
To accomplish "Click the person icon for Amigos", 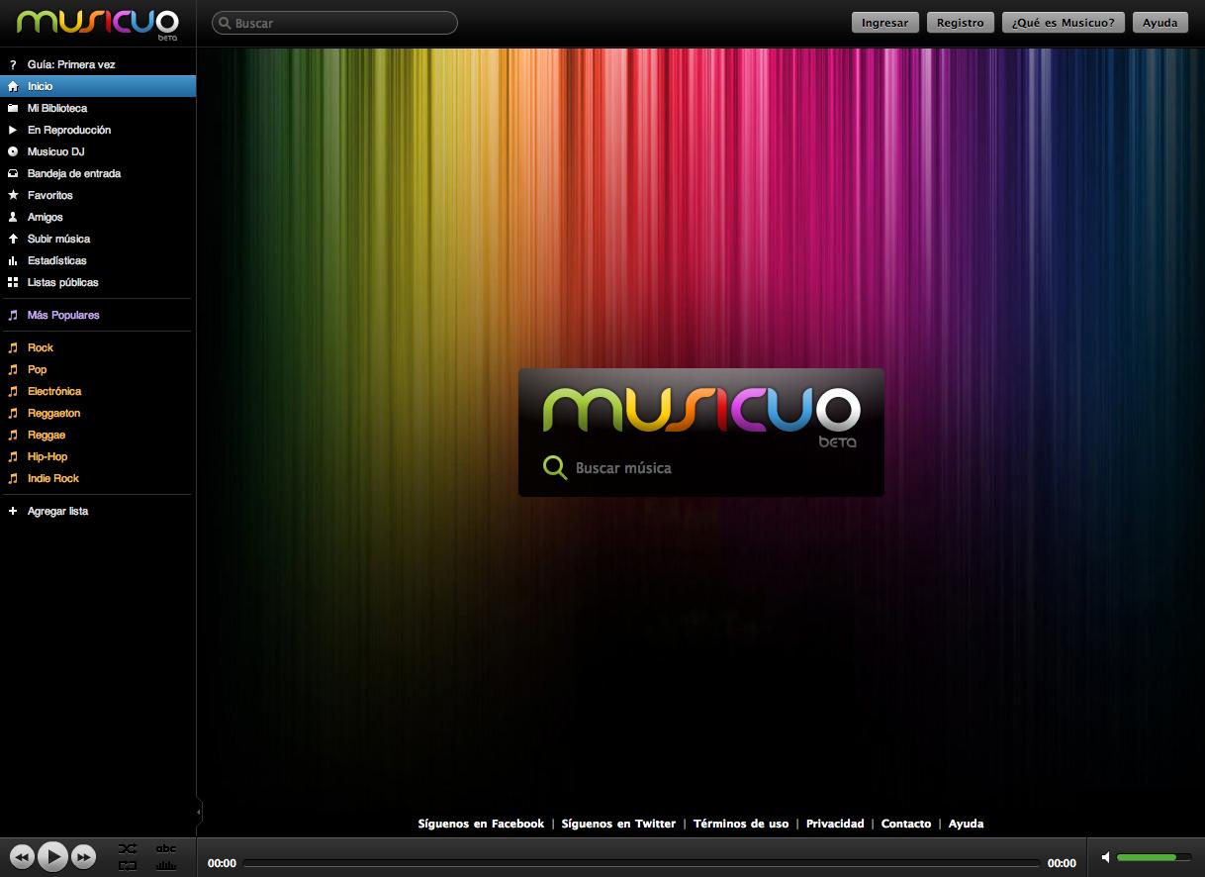I will pyautogui.click(x=13, y=217).
